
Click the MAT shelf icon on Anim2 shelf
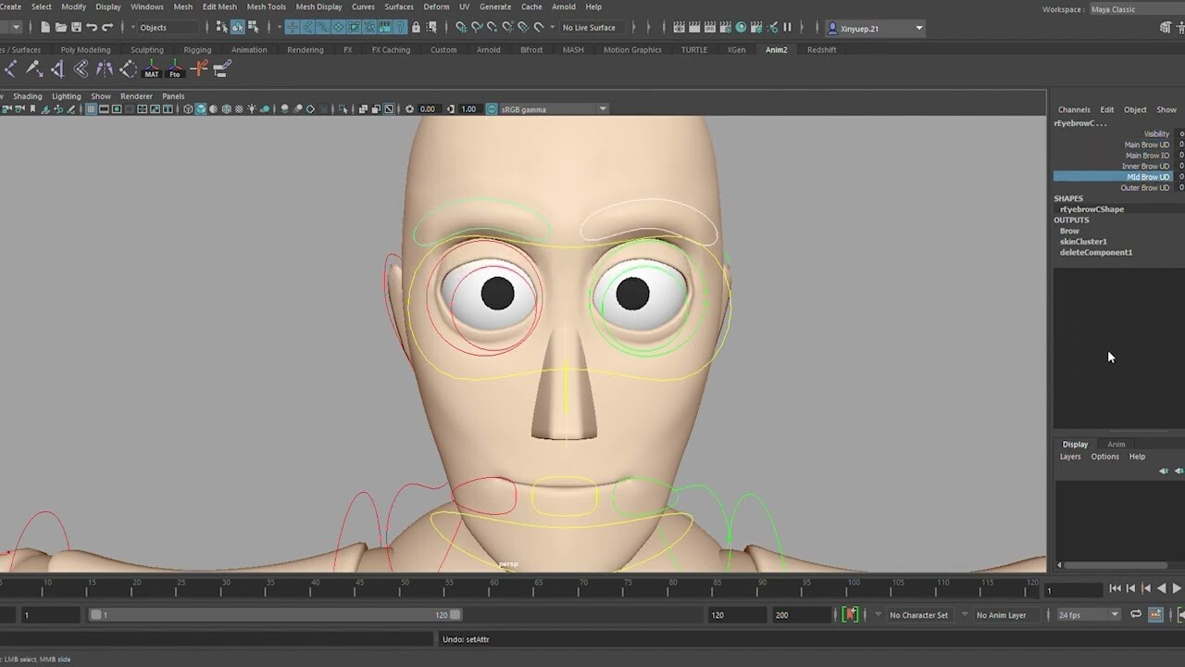[151, 68]
